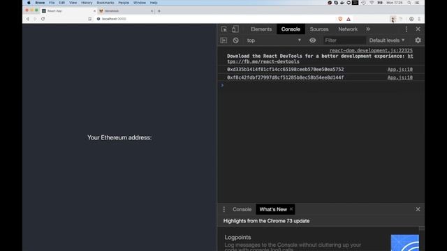This screenshot has width=447, height=251.
Task: Click the localhost:3000 address bar
Action: 217,19
